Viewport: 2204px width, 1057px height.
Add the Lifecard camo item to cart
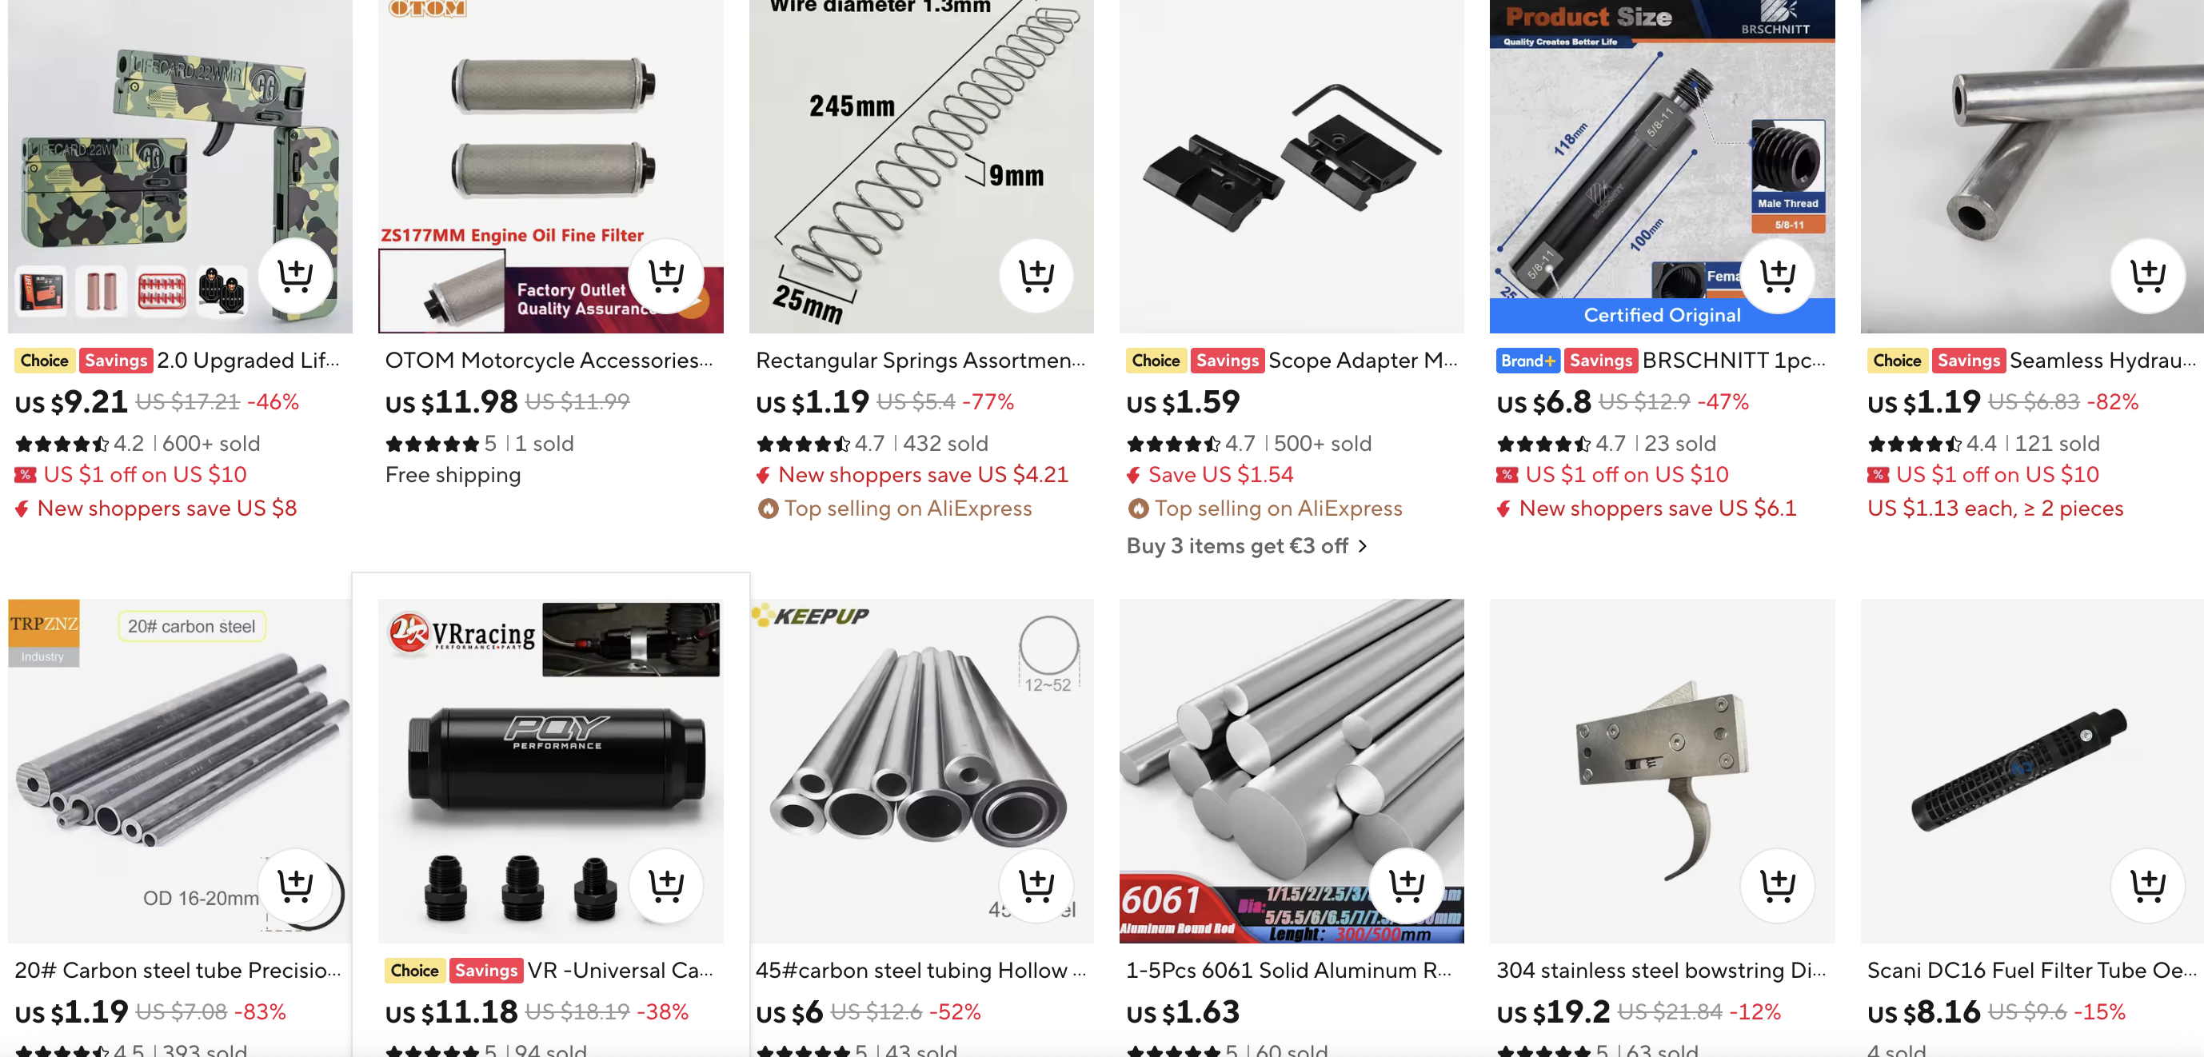point(295,275)
